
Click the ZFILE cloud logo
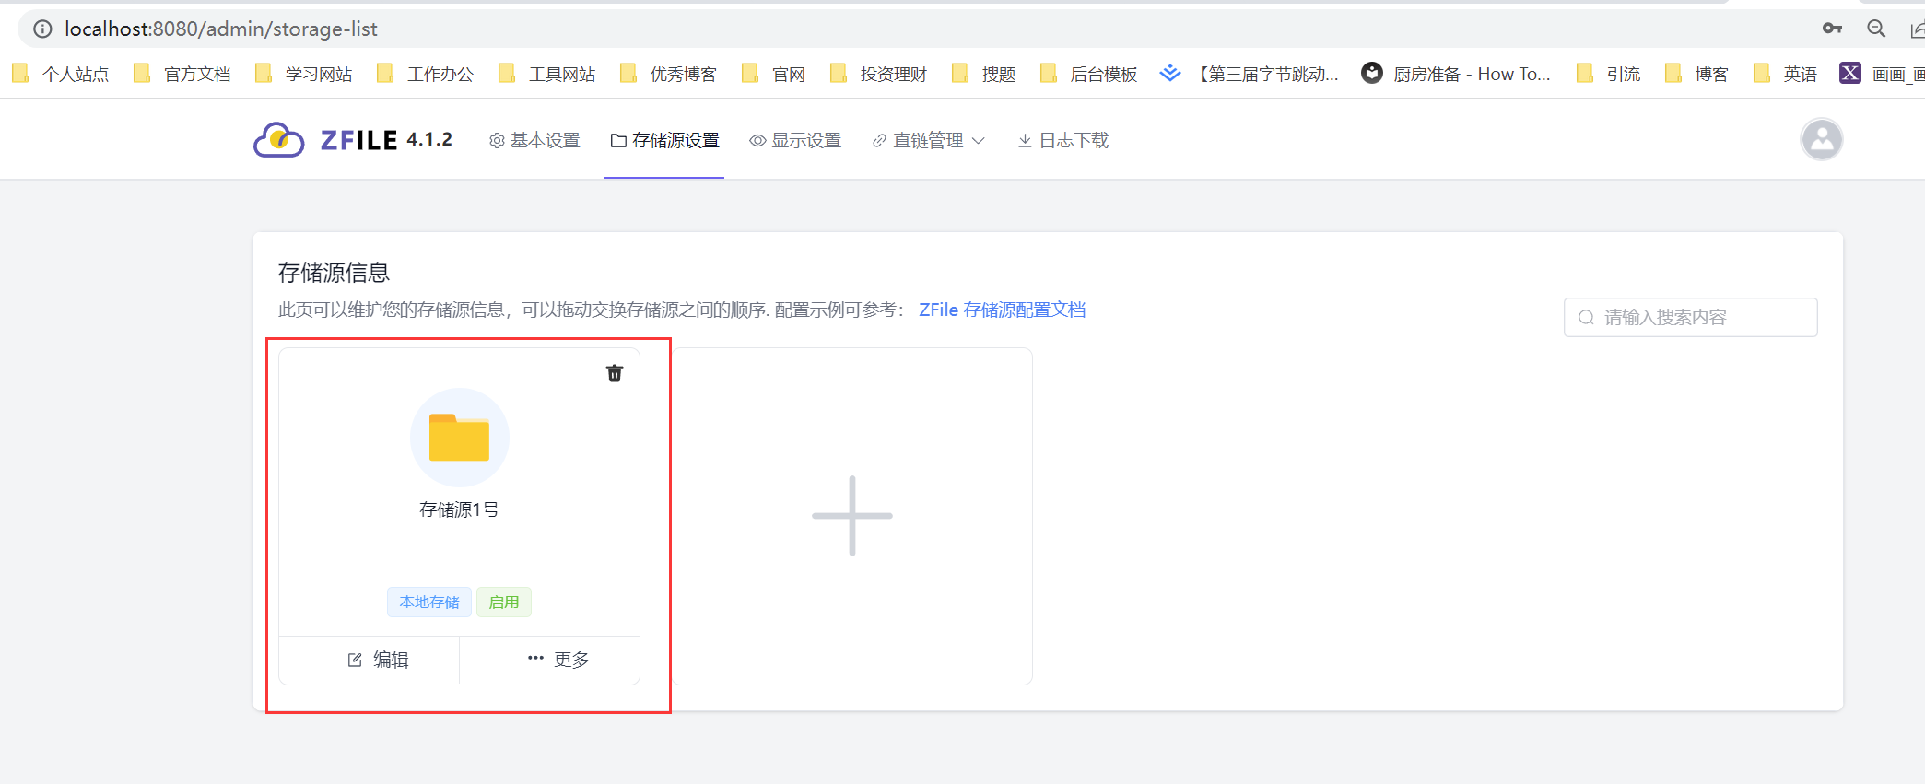[278, 140]
